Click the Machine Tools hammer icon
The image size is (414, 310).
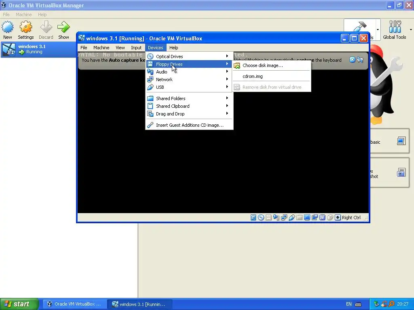tap(359, 26)
